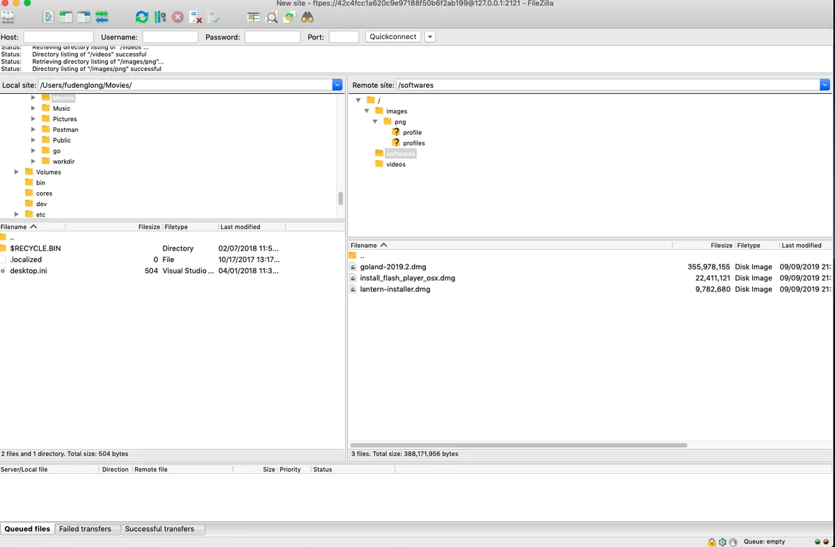Image resolution: width=835 pixels, height=547 pixels.
Task: Toggle directory comparison magnifier icon
Action: [x=272, y=17]
